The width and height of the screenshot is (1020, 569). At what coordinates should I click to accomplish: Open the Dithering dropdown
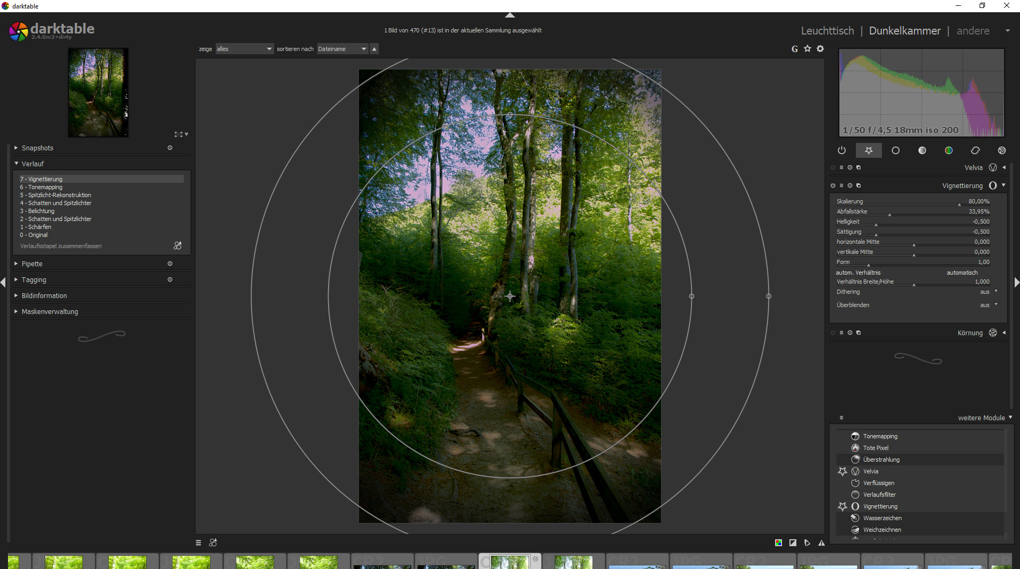coord(917,292)
